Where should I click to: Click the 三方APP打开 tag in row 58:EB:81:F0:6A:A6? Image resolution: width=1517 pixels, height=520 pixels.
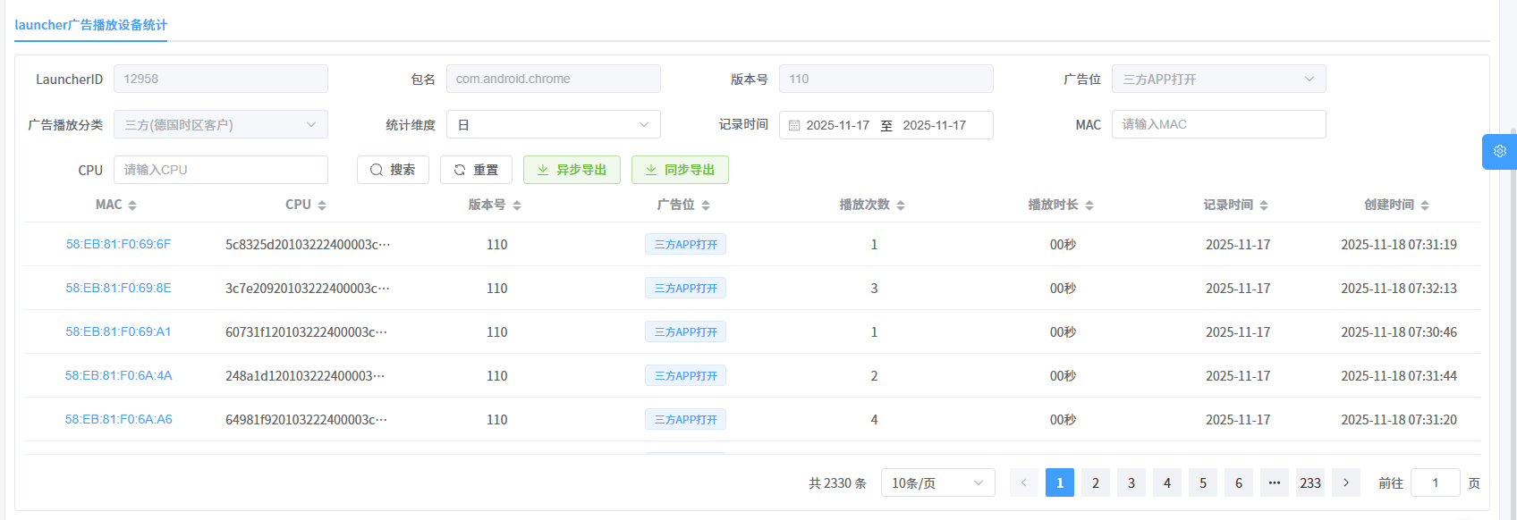pyautogui.click(x=685, y=419)
